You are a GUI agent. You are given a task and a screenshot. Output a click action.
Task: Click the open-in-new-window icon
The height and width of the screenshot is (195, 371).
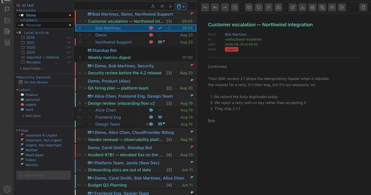pyautogui.click(x=293, y=7)
